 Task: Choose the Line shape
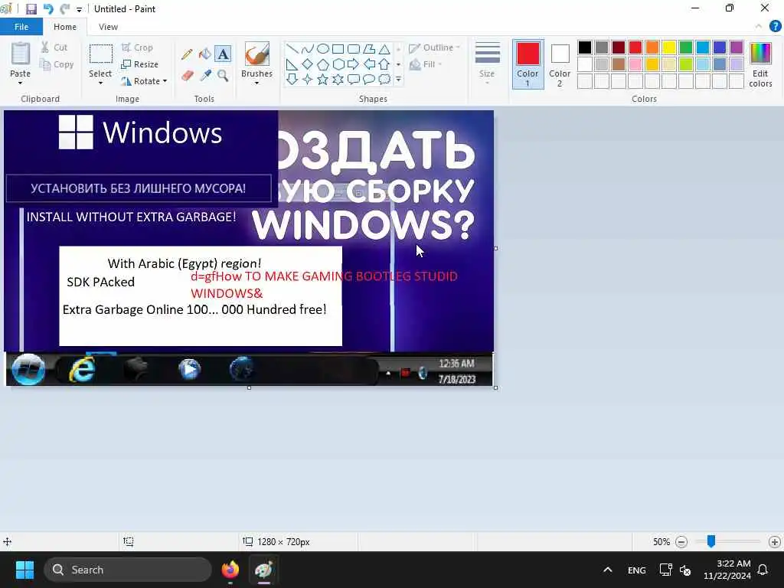pyautogui.click(x=292, y=48)
